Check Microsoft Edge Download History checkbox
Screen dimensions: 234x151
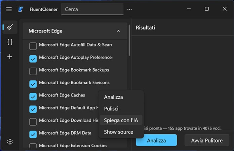pos(33,122)
